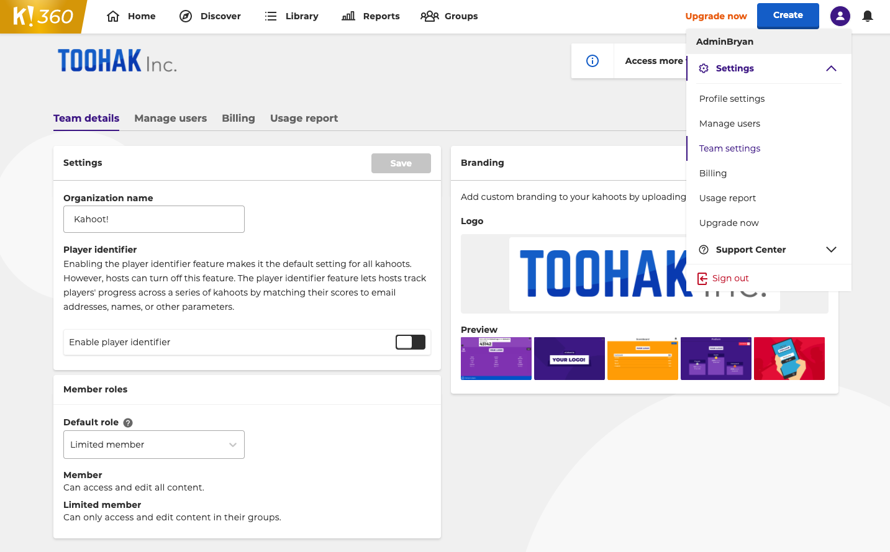Select the first purple preview thumbnail
The height and width of the screenshot is (552, 890).
pyautogui.click(x=496, y=358)
